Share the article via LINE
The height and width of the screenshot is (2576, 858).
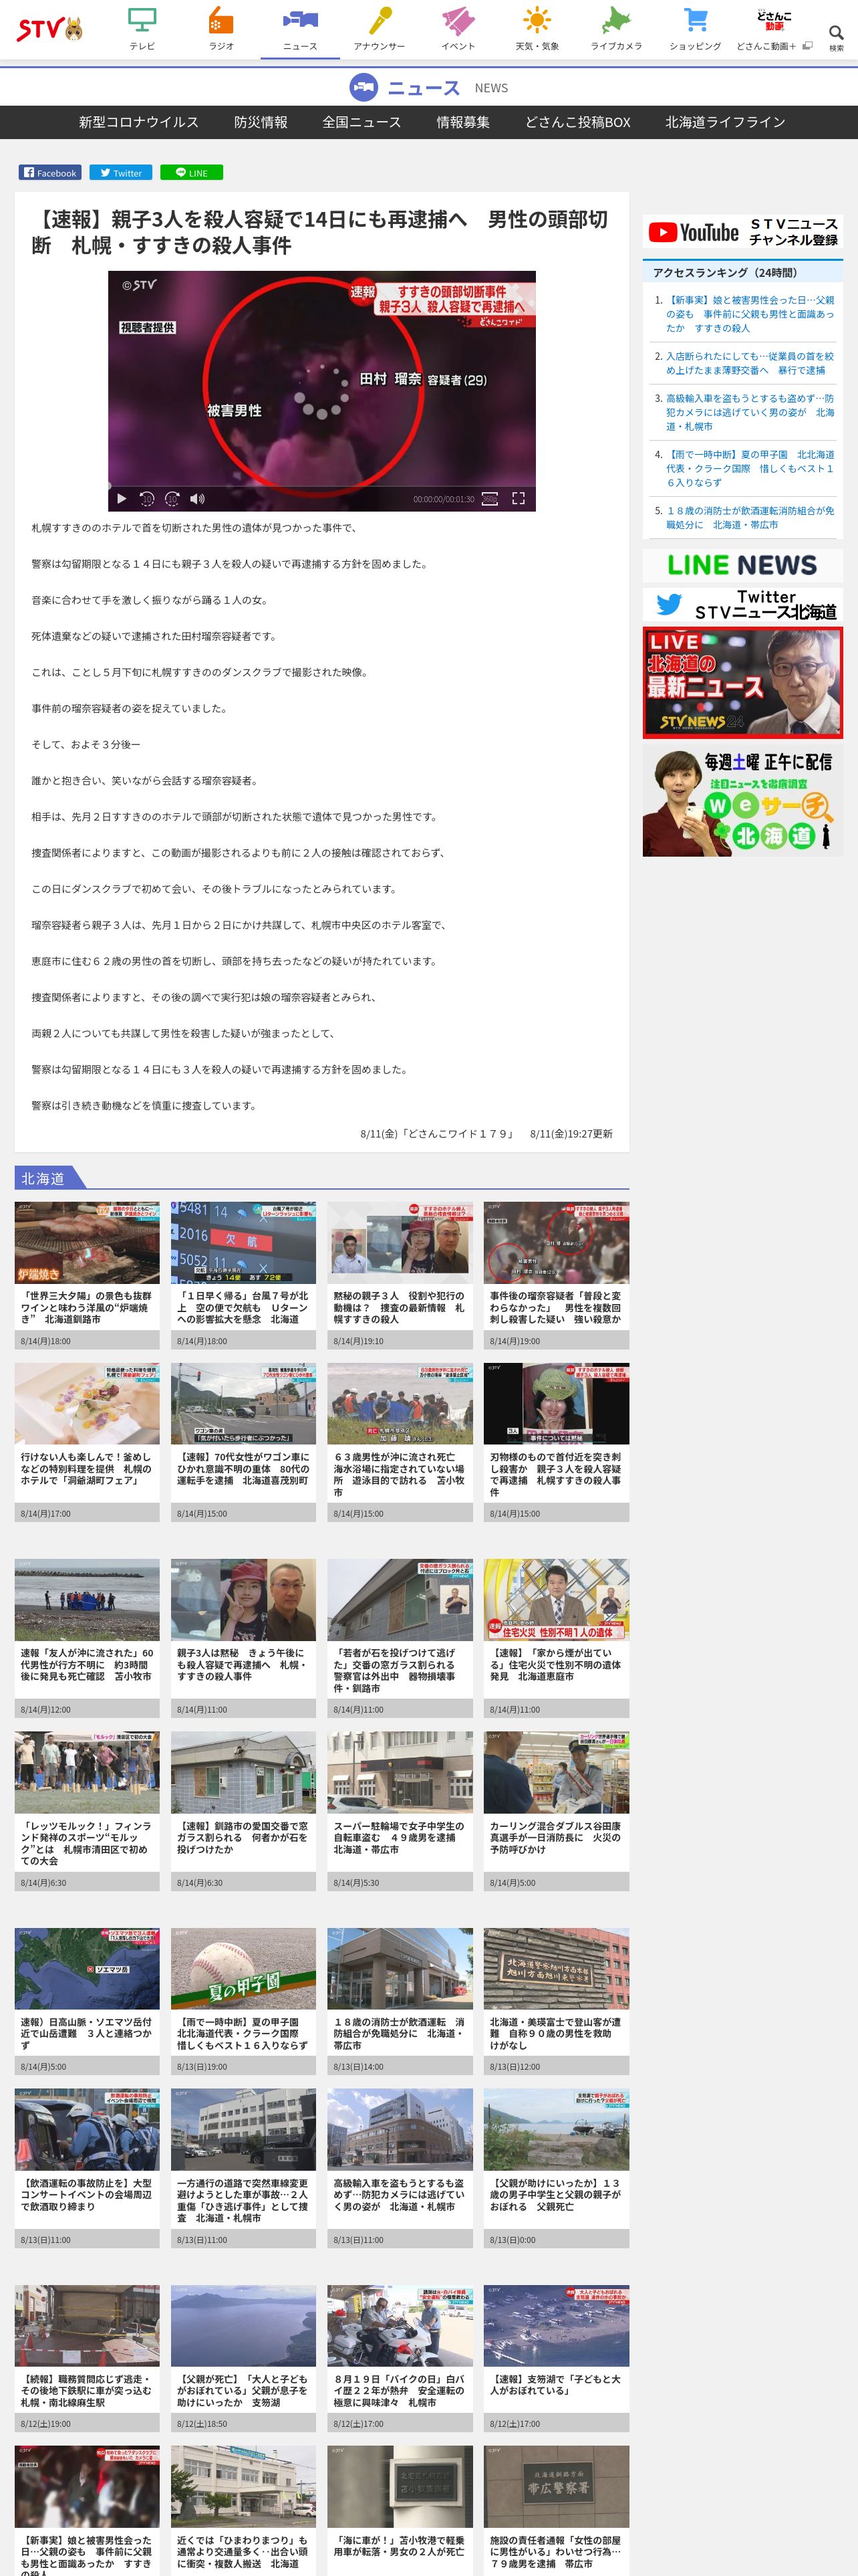tap(192, 172)
